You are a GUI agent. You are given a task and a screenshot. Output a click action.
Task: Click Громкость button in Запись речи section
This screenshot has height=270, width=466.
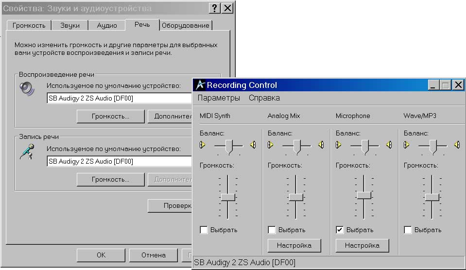point(110,179)
